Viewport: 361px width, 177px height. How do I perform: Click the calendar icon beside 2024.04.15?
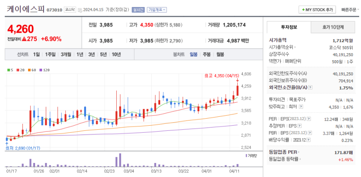(x=80, y=10)
